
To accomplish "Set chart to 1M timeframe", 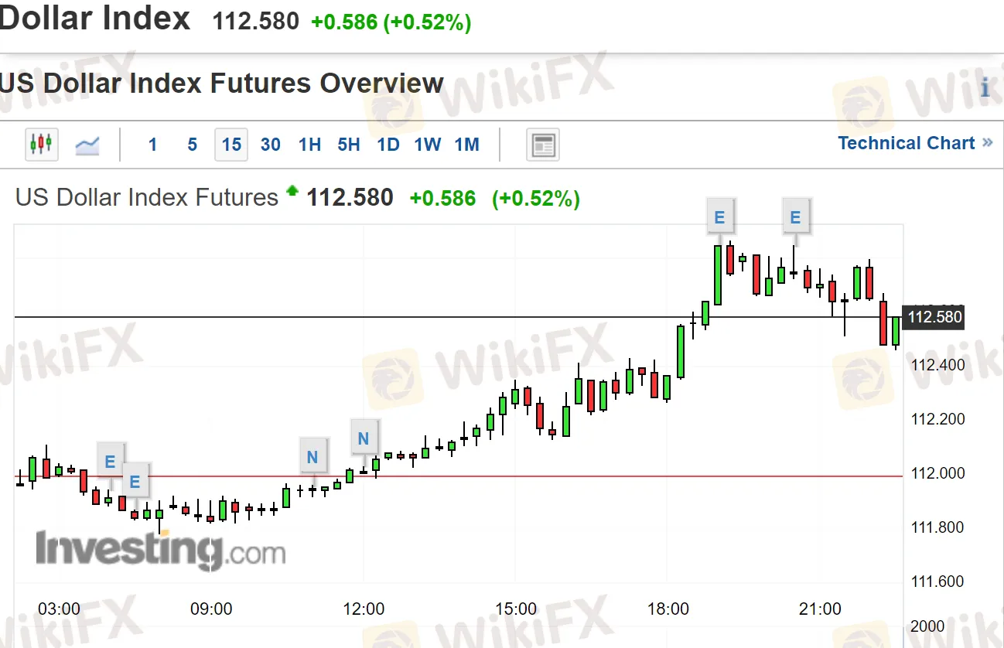I will [466, 145].
